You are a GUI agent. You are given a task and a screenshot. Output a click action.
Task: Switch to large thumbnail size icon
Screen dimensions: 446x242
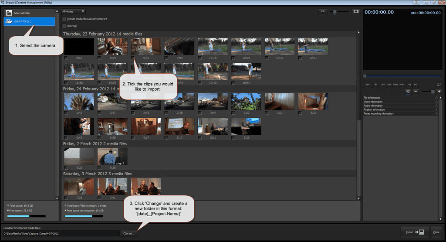pos(356,11)
